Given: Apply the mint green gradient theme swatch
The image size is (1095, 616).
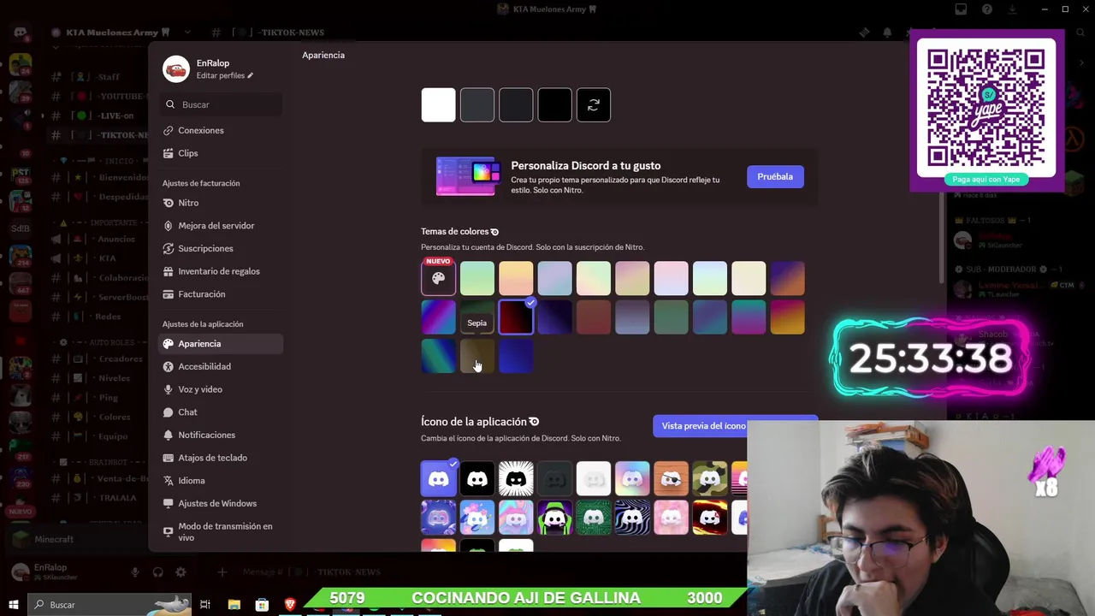Looking at the screenshot, I should 477,278.
